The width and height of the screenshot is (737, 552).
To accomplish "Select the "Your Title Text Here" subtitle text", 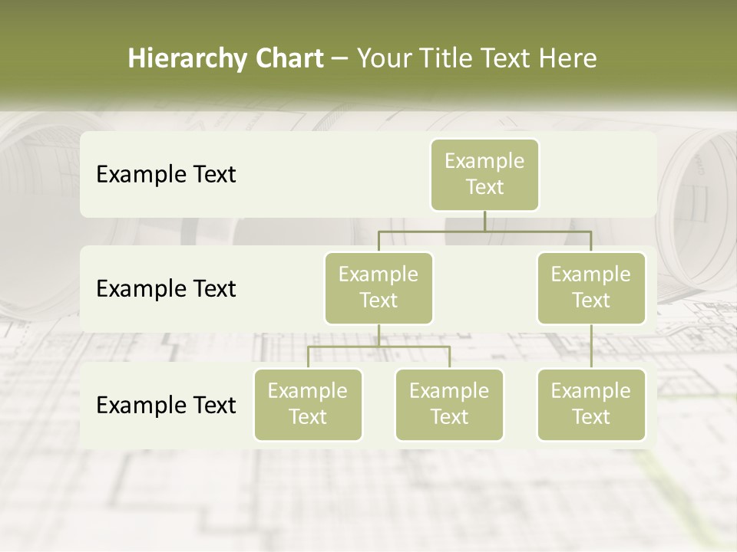I will [476, 58].
